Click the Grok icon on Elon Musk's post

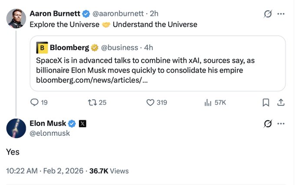pyautogui.click(x=268, y=124)
